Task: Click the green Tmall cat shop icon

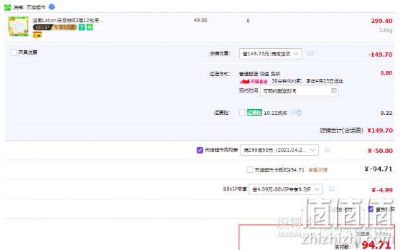Action: pos(8,7)
